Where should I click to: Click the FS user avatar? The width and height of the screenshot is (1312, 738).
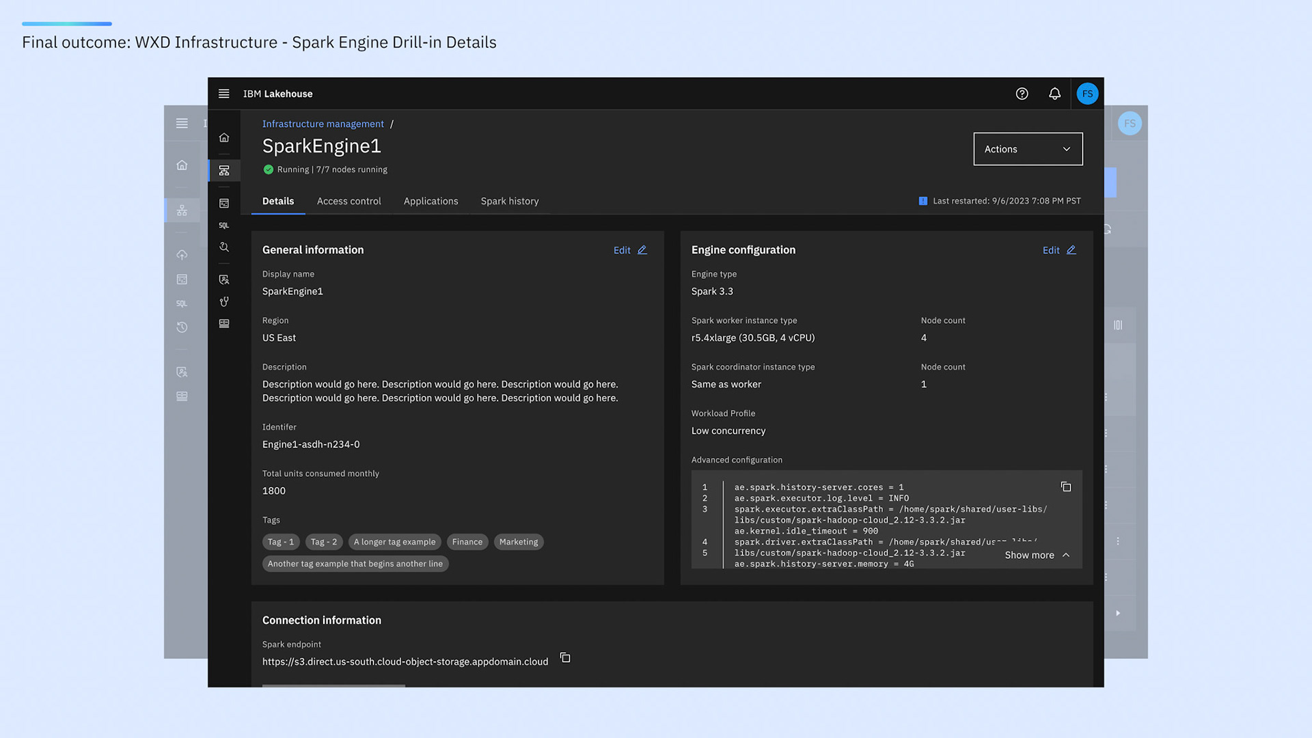[x=1087, y=94]
